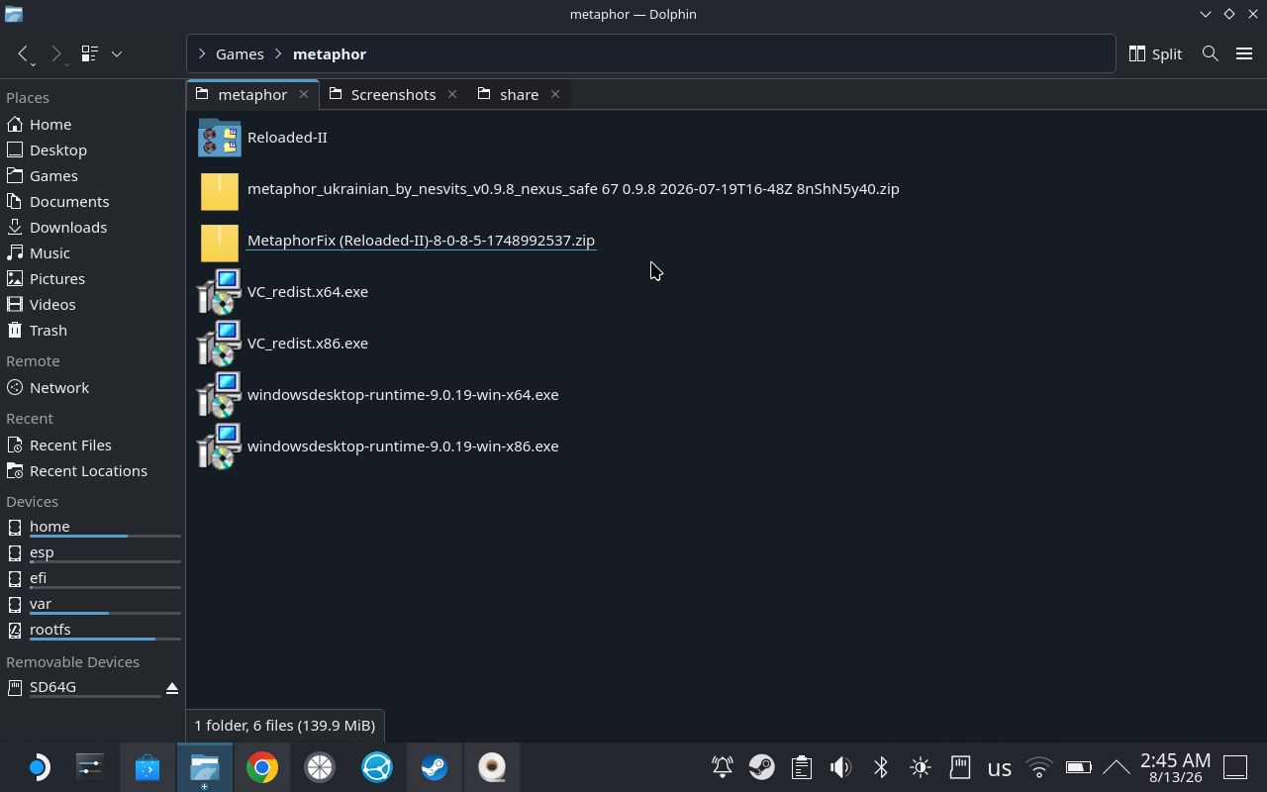Open Steam from the taskbar
The image size is (1267, 792).
pos(435,767)
